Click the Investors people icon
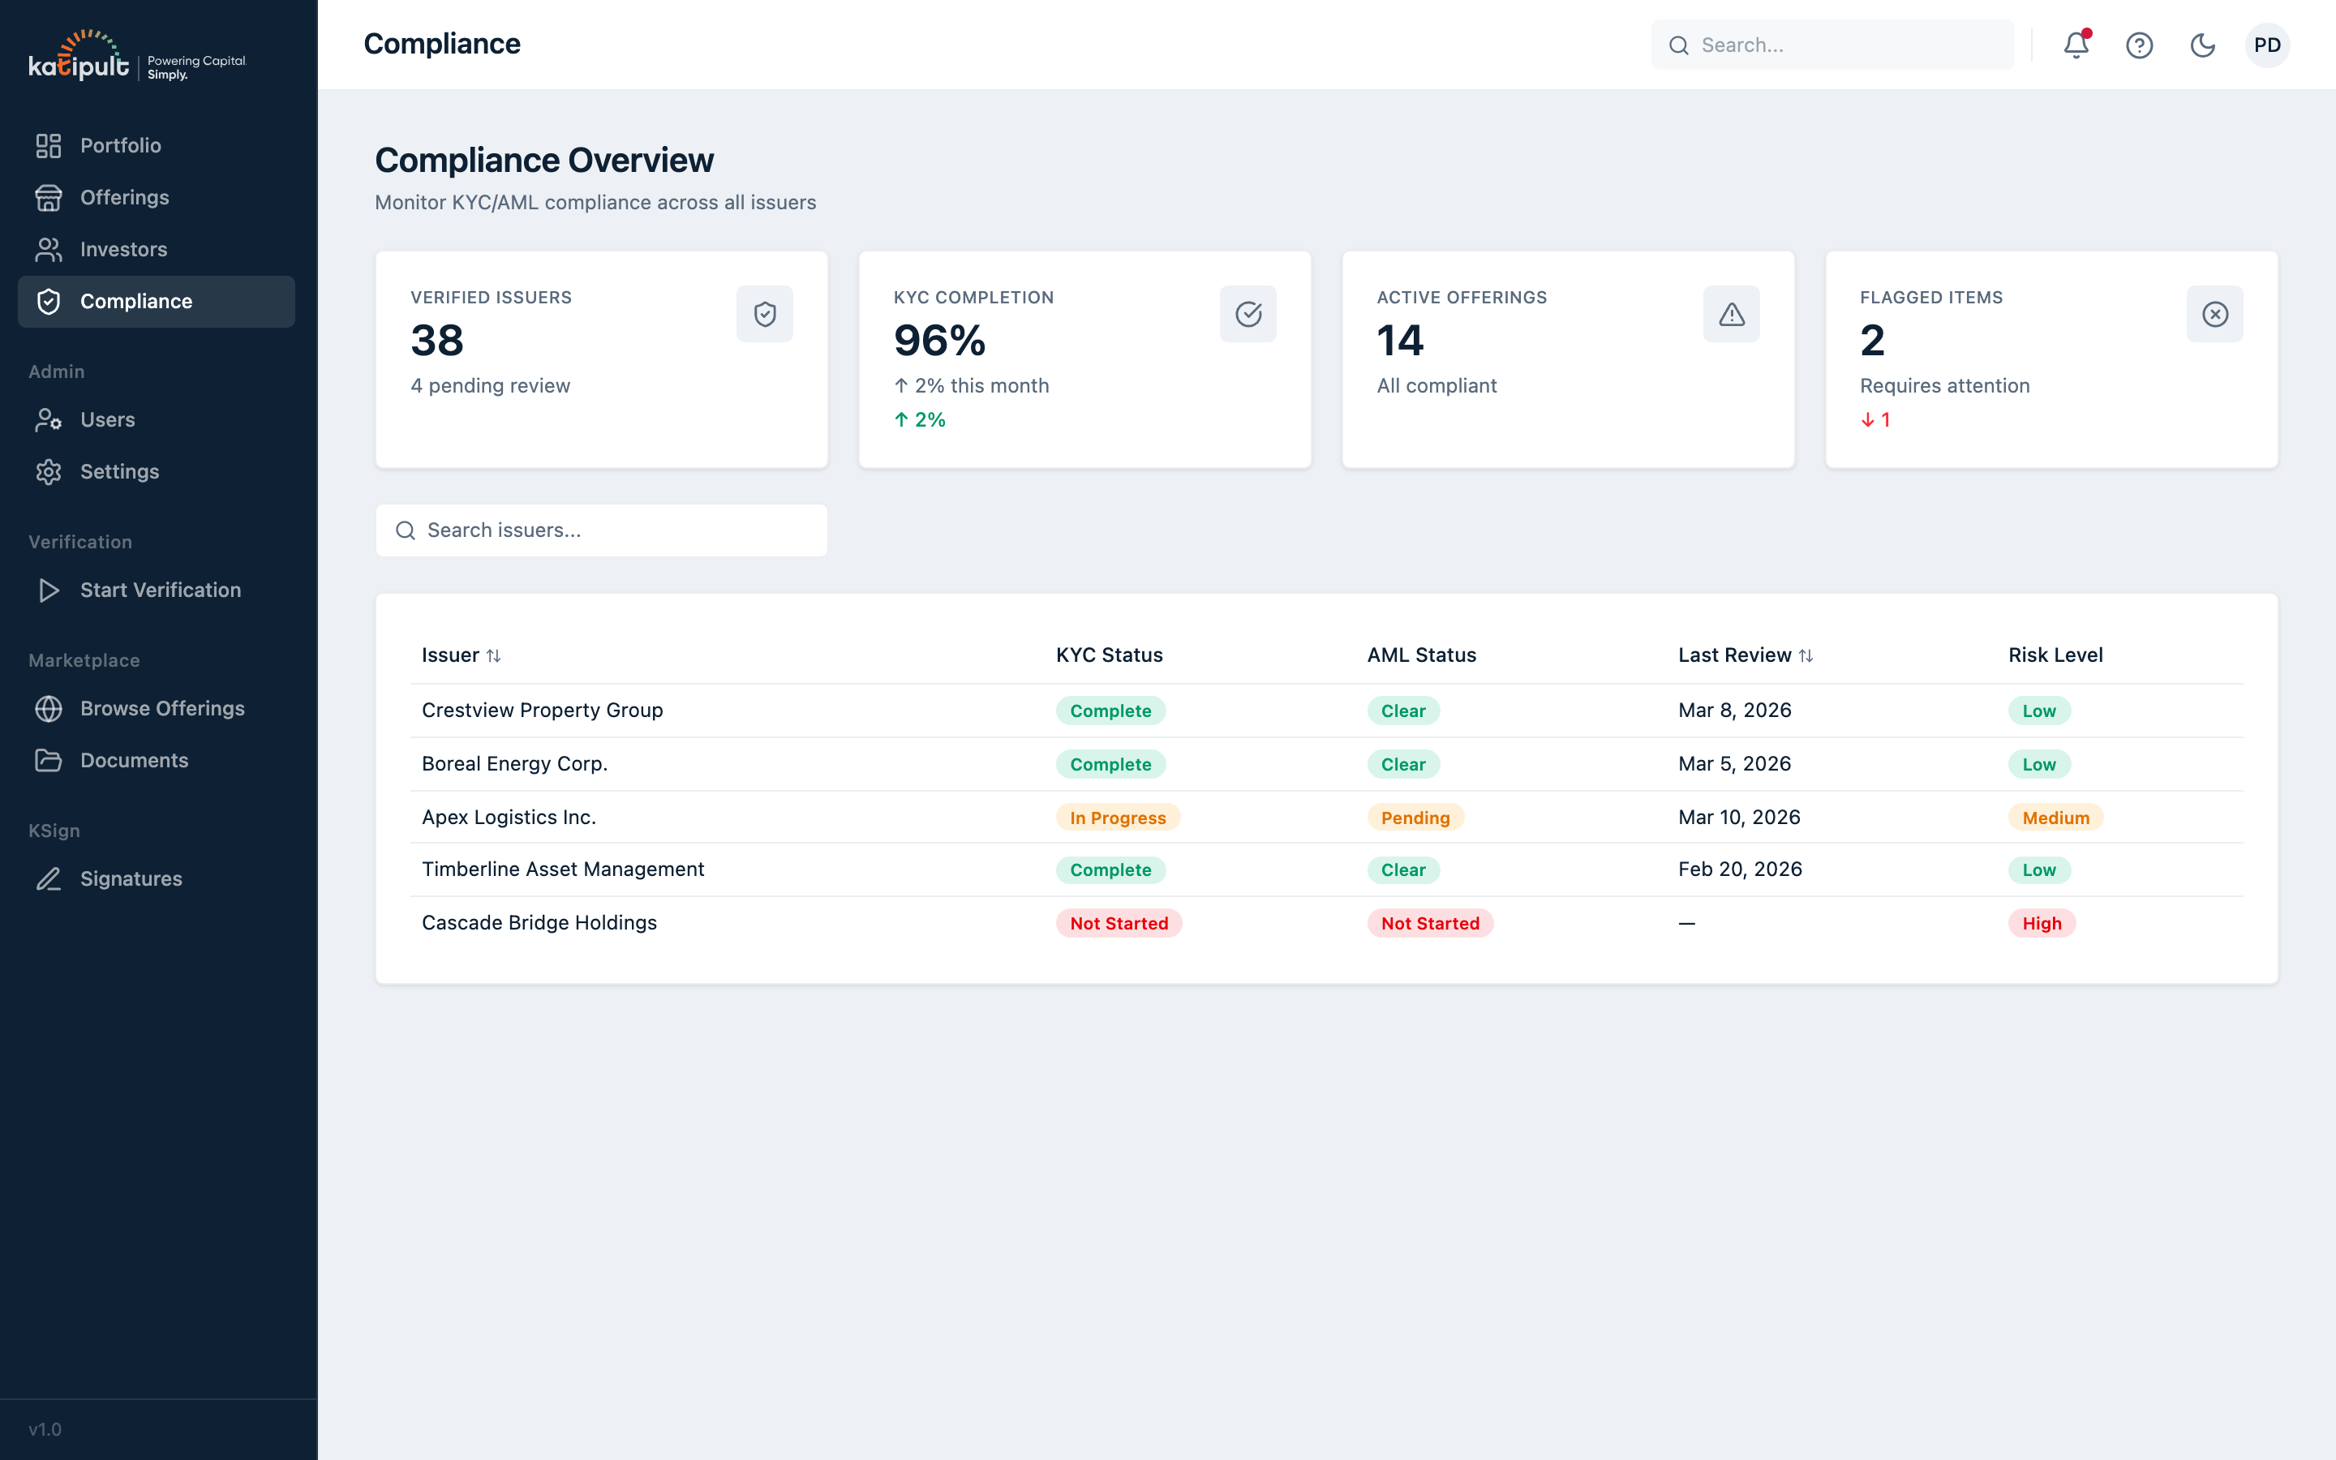This screenshot has width=2336, height=1460. click(49, 249)
